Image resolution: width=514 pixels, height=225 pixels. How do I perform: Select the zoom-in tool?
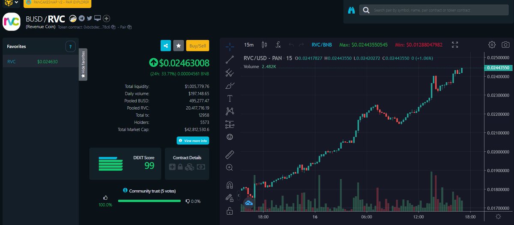[230, 167]
